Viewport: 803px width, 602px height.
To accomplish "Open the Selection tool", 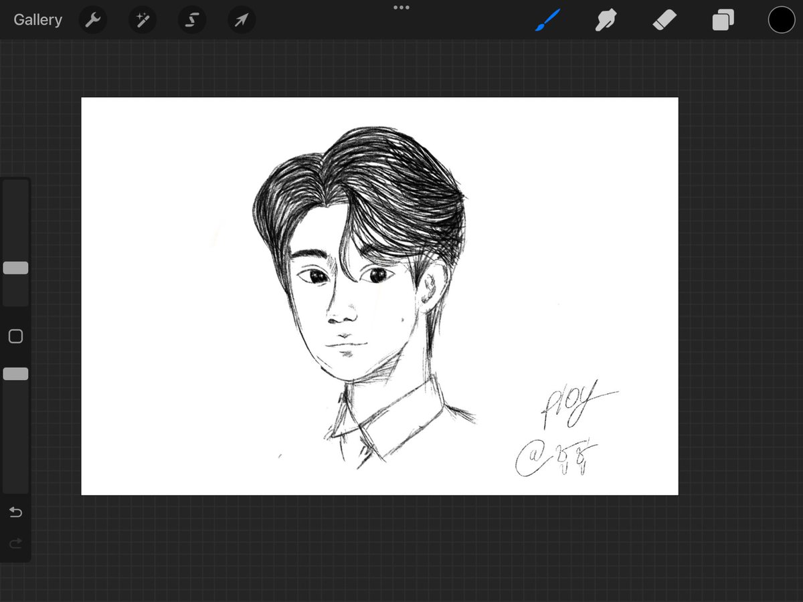I will pos(191,21).
